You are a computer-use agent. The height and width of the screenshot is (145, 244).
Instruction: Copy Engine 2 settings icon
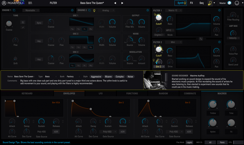(89, 10)
